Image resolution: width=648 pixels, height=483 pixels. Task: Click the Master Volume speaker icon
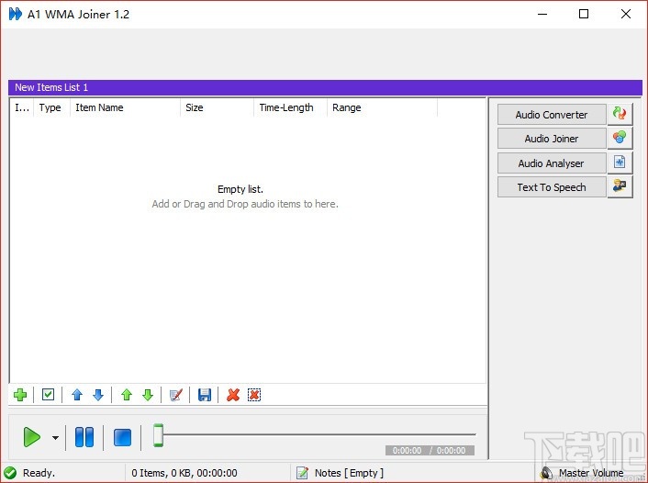[546, 473]
